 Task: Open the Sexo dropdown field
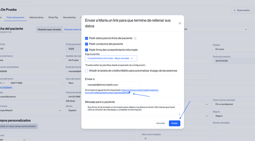(x=74, y=83)
